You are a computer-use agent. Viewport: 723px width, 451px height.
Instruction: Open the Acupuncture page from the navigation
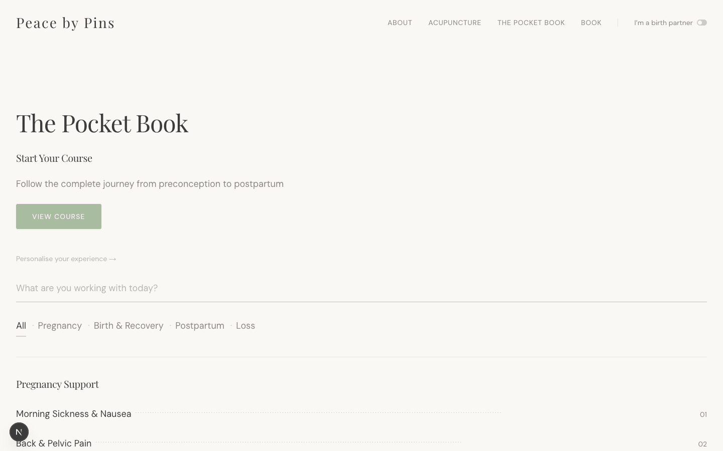pyautogui.click(x=454, y=23)
